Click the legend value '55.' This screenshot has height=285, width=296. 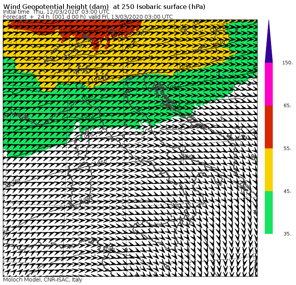click(287, 149)
